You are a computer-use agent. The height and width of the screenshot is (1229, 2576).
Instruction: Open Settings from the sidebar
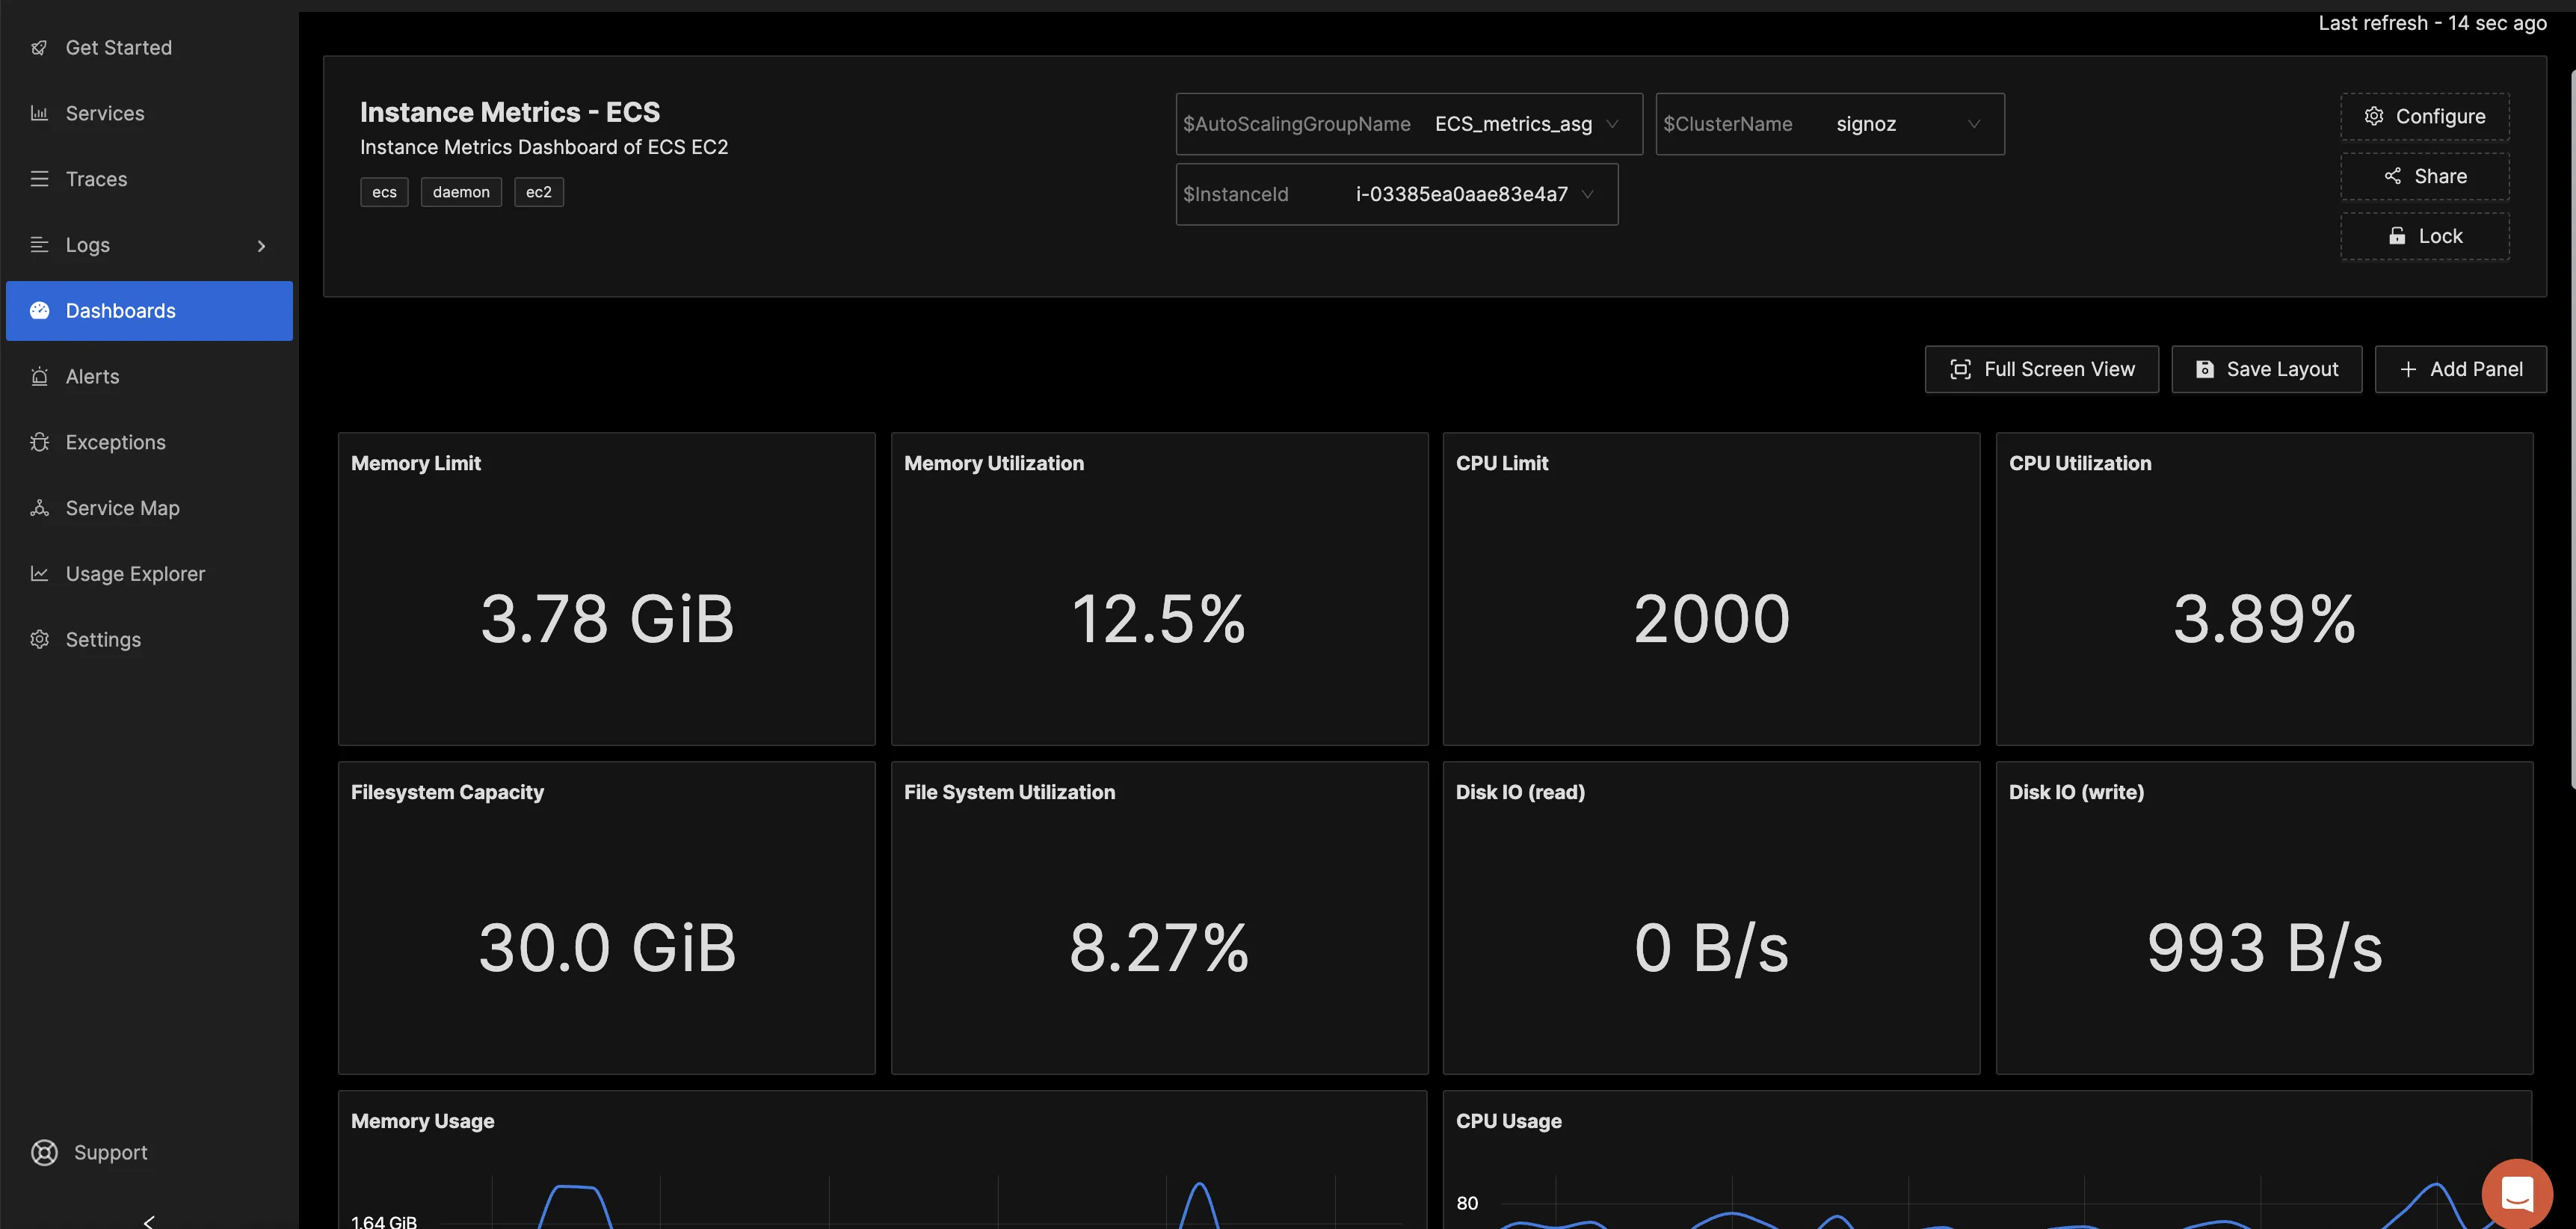pyautogui.click(x=149, y=640)
